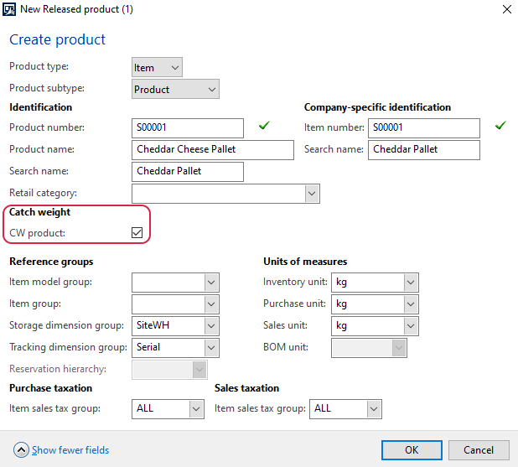Viewport: 518px width, 467px height.
Task: Click the Cancel button
Action: coord(479,450)
